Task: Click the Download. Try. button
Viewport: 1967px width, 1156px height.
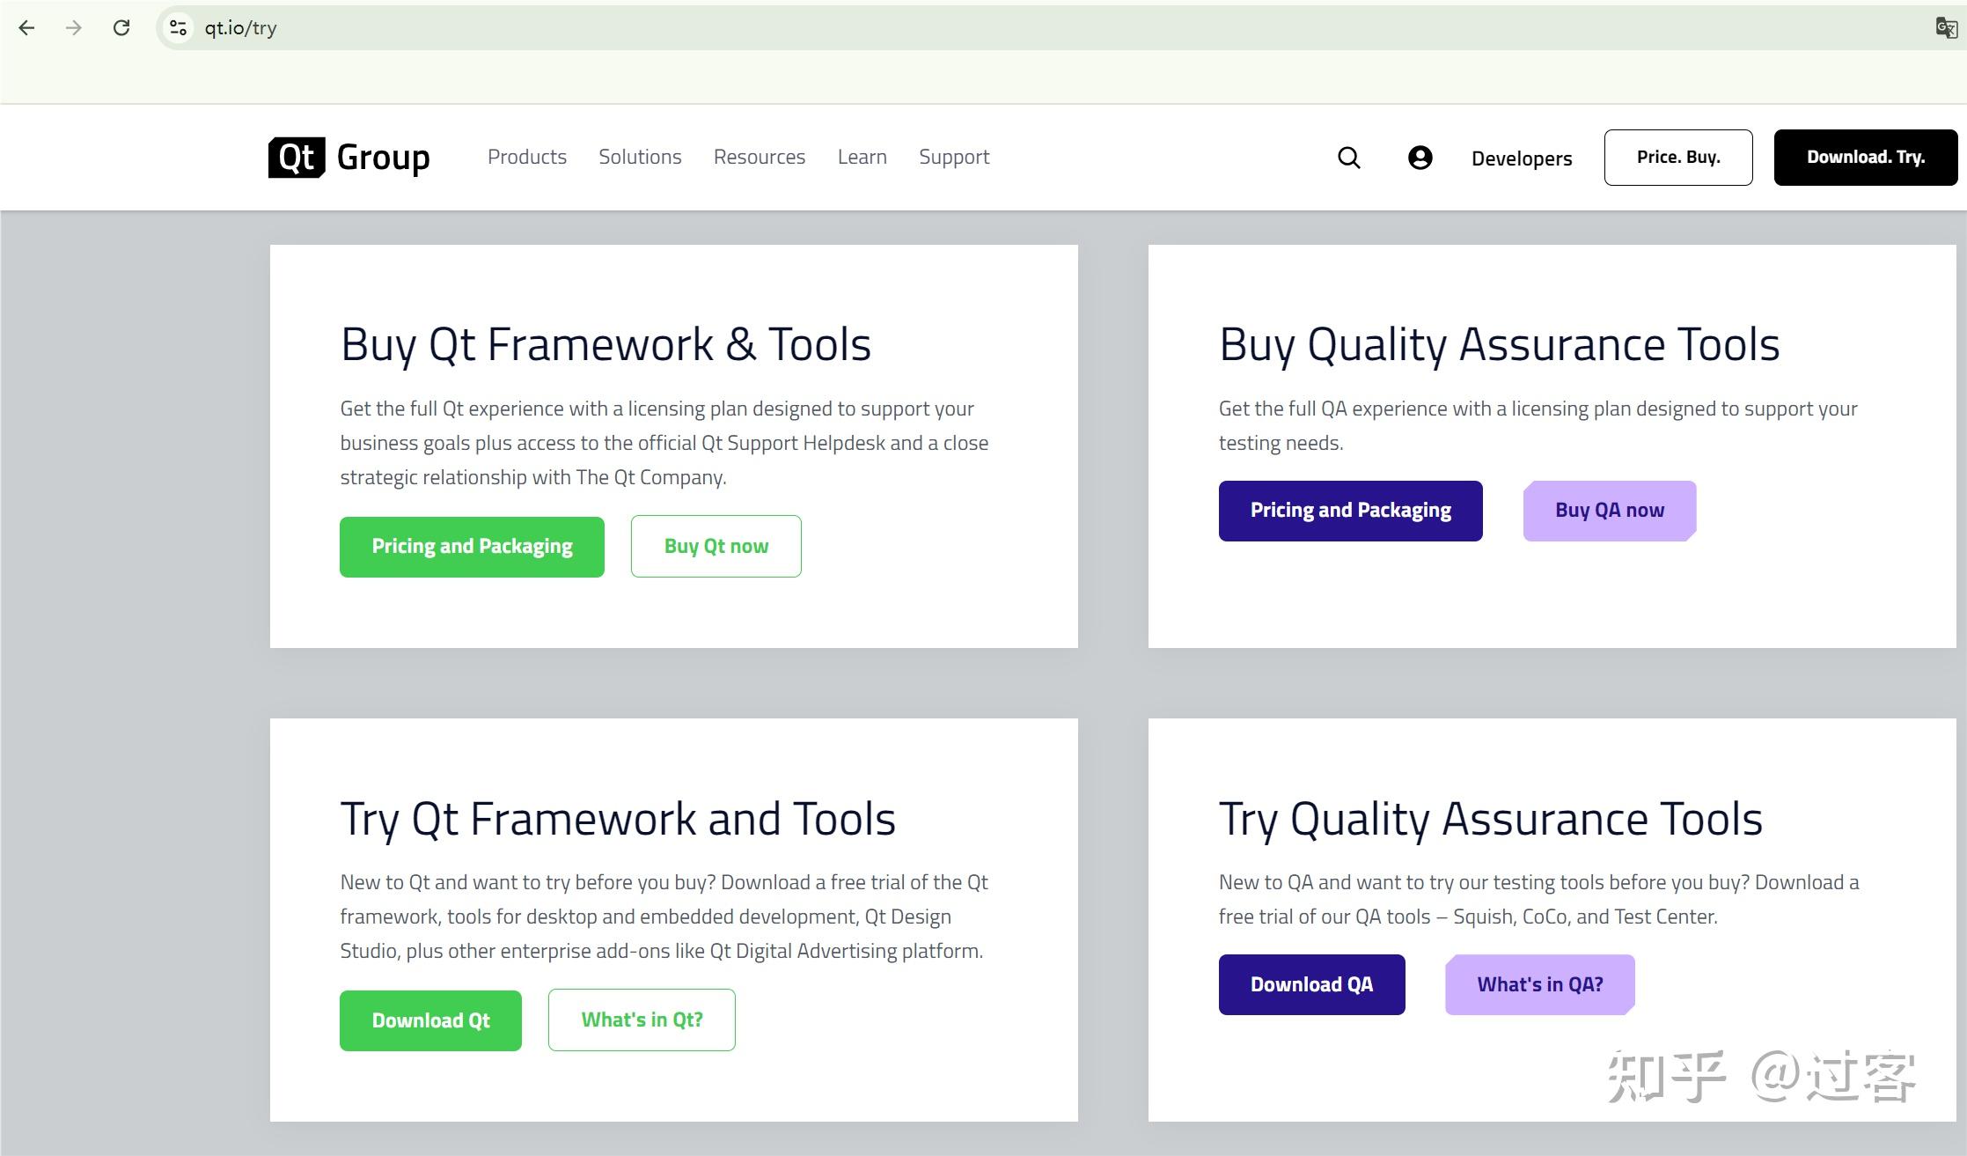Action: point(1865,158)
